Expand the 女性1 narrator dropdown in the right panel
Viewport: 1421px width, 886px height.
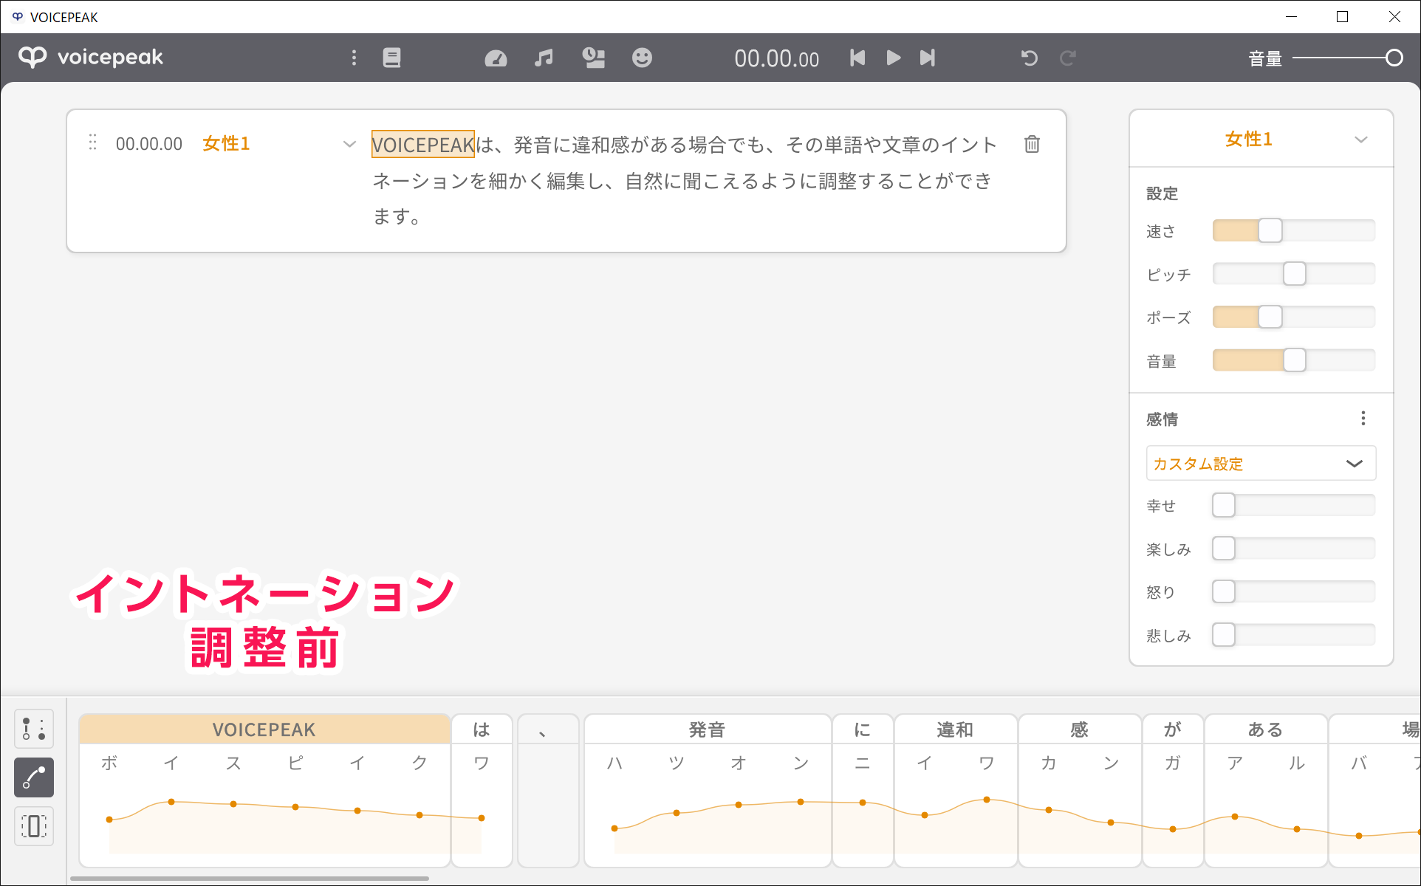tap(1361, 139)
